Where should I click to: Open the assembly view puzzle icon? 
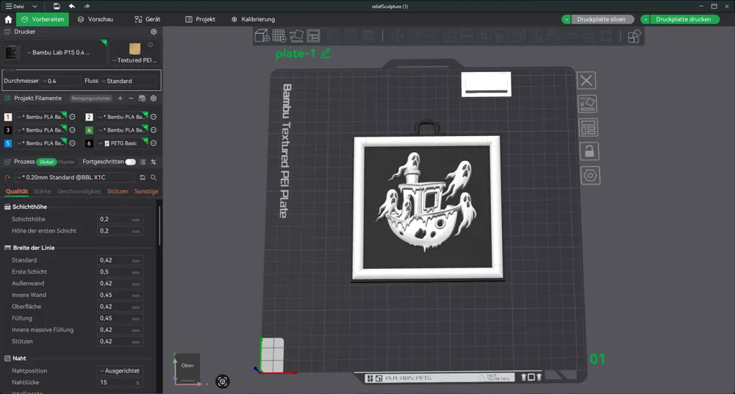click(x=634, y=35)
